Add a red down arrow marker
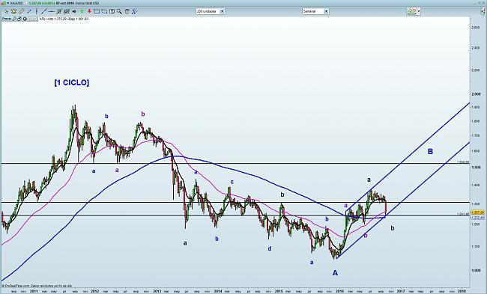 [x=89, y=11]
